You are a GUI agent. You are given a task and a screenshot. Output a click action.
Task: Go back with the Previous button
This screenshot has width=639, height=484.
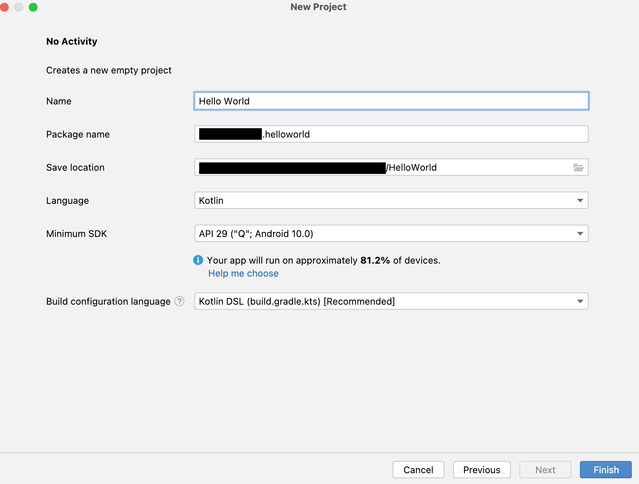click(x=482, y=470)
